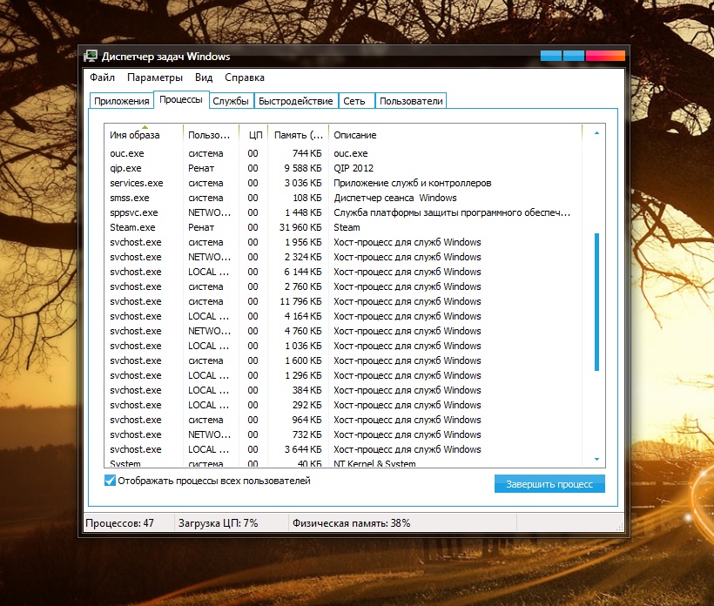
Task: Click the scroll down arrow of the process list
Action: click(x=596, y=460)
